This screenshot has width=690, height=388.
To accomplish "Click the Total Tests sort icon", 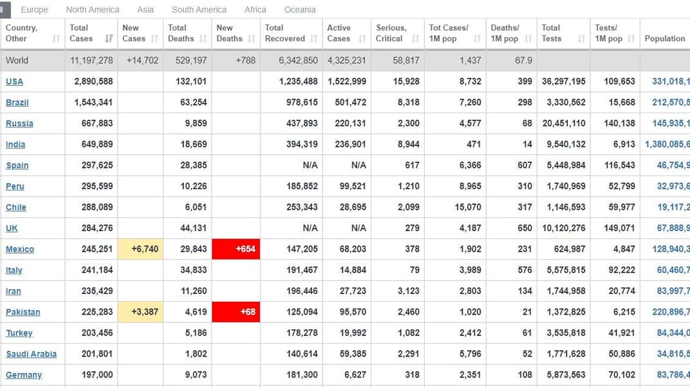I will pyautogui.click(x=581, y=39).
